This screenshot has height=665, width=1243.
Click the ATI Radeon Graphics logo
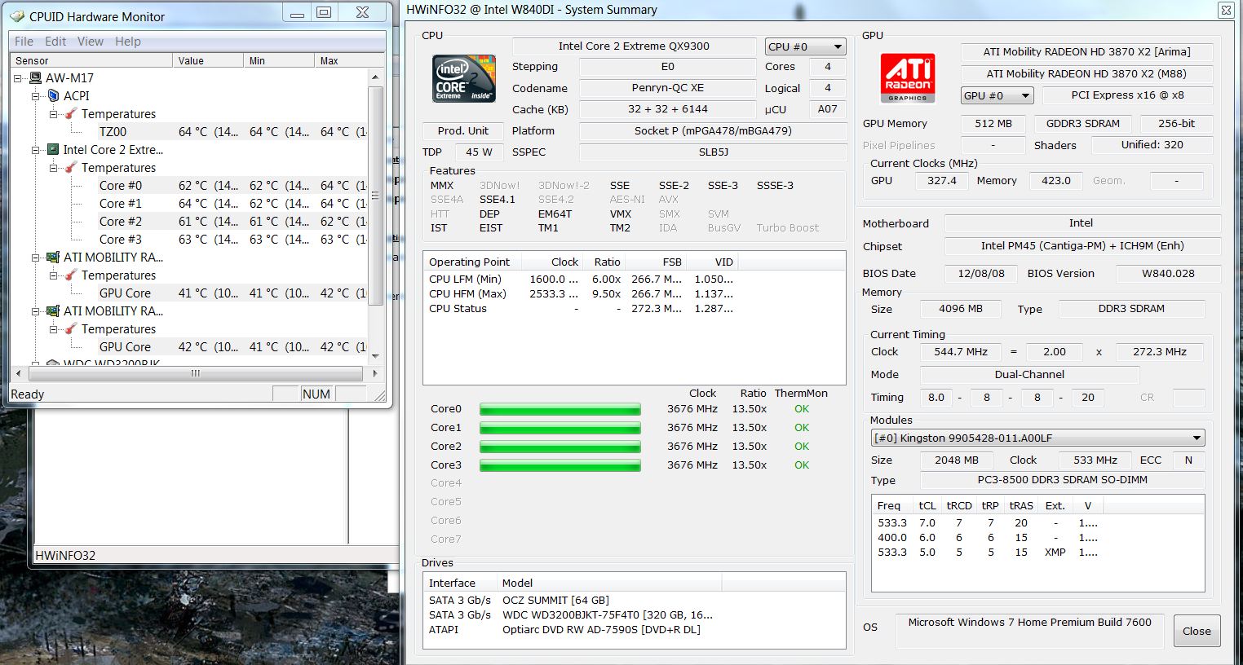point(908,78)
